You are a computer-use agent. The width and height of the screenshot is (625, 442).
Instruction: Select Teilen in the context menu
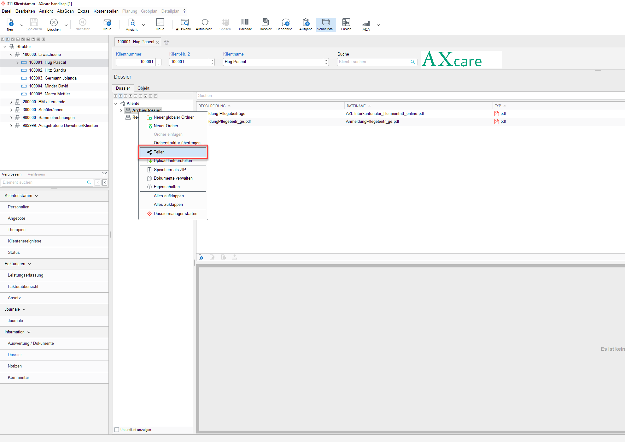click(159, 152)
